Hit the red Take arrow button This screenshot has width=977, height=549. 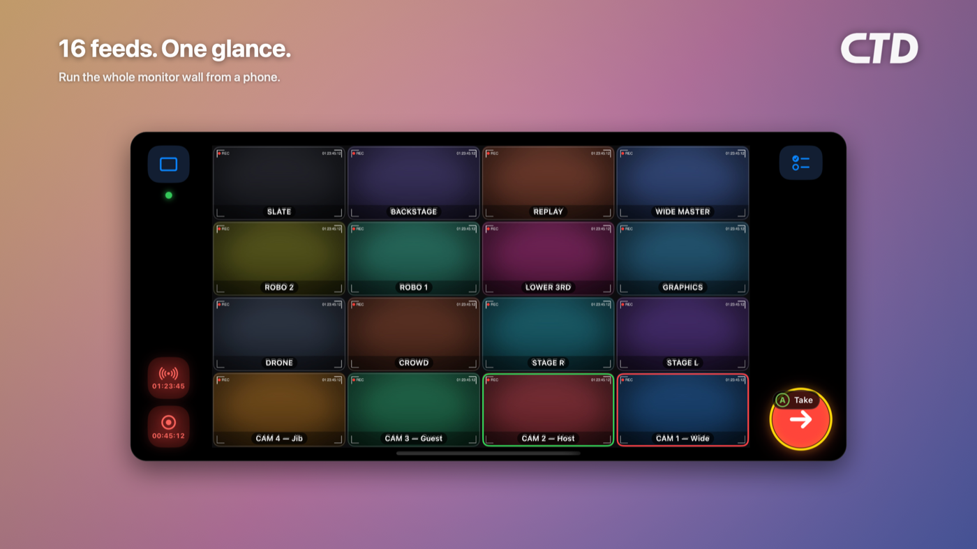point(800,419)
